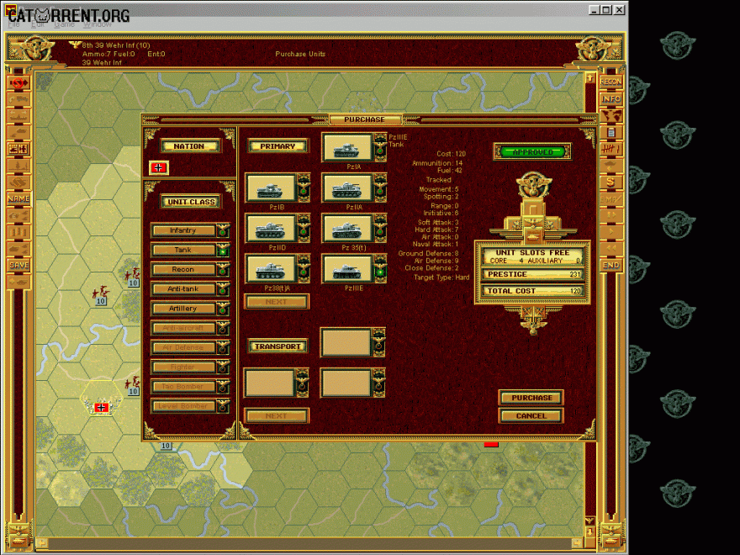Click the map's vertical scrollbar up arrow
The image size is (740, 555).
pyautogui.click(x=590, y=77)
